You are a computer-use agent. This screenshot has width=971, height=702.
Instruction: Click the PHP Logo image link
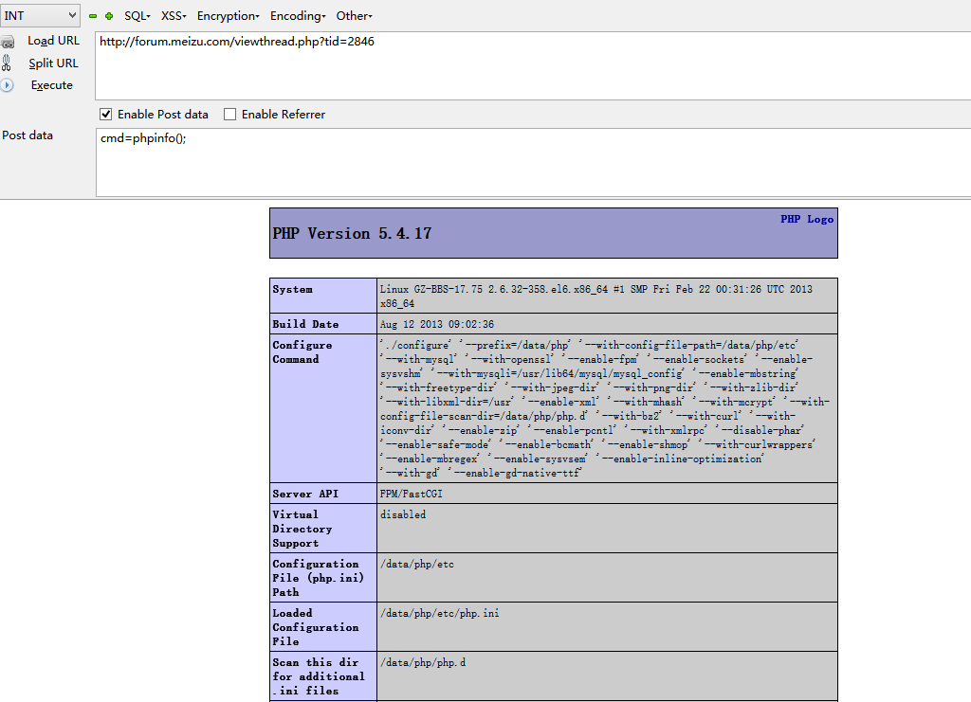(806, 219)
